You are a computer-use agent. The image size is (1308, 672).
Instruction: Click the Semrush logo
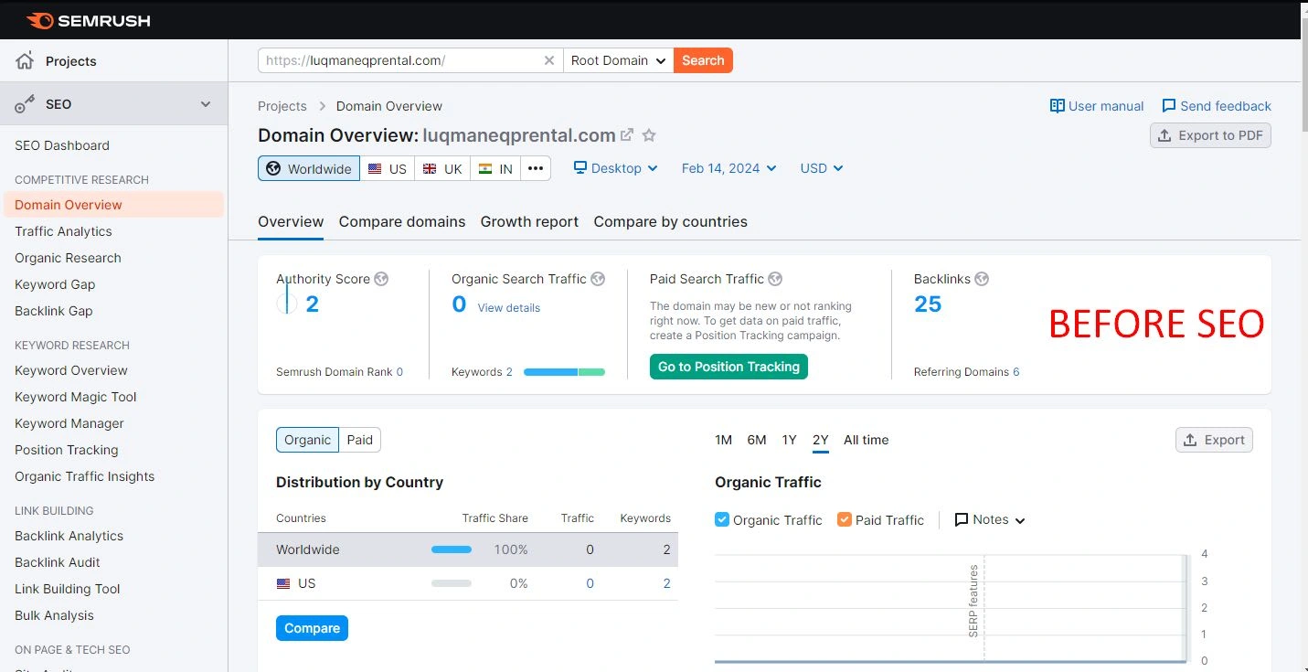pos(88,20)
